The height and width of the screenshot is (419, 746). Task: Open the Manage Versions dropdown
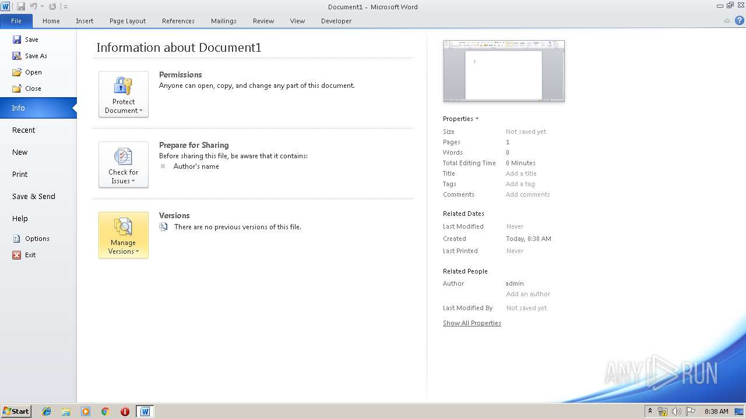coord(124,235)
